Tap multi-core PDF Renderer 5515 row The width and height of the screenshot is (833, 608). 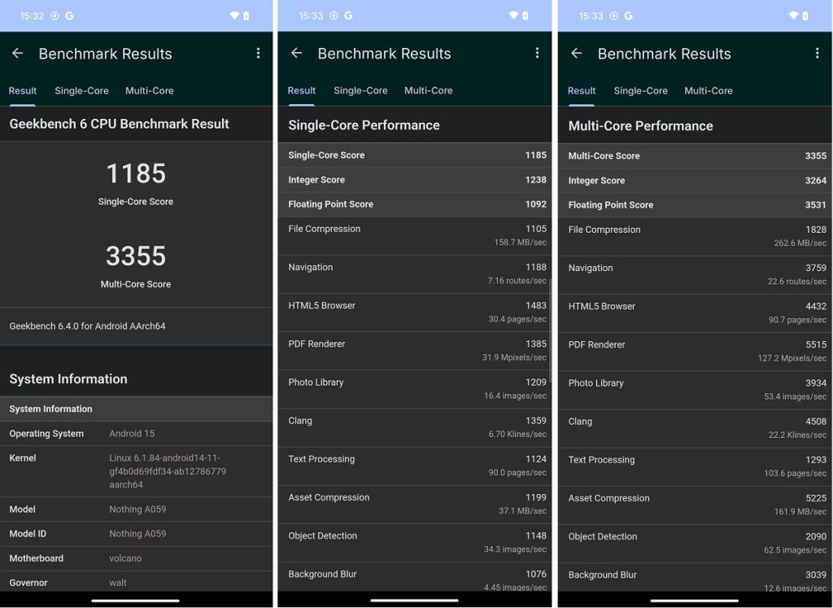point(695,352)
